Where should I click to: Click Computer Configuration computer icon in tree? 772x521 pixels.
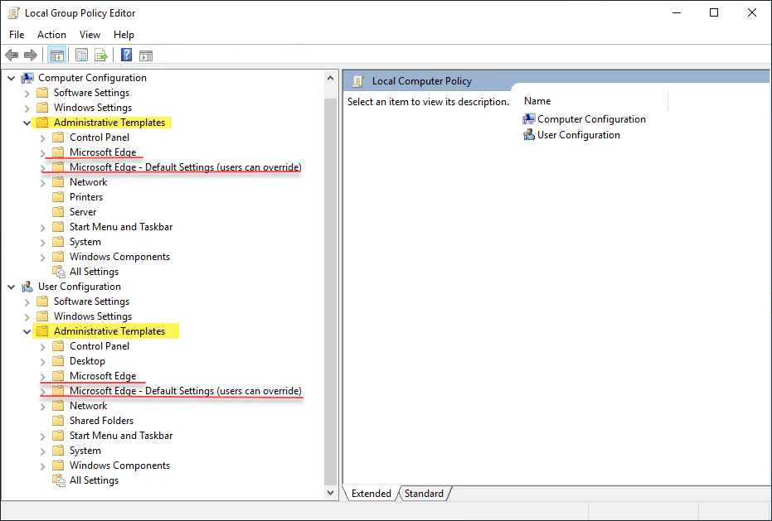tap(27, 78)
